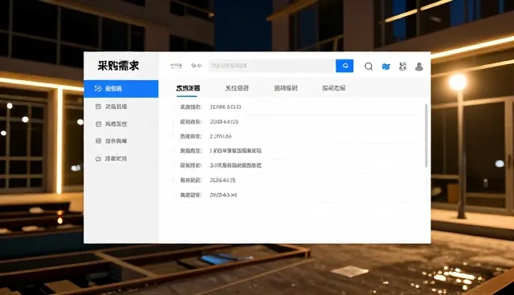Click the magnifier icon in header
Viewport: 514px width, 295px height.
tap(369, 67)
